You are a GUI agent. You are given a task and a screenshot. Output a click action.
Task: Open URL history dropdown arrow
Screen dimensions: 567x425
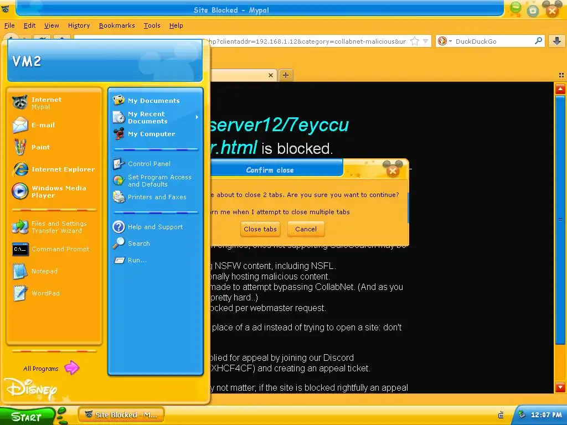[426, 41]
